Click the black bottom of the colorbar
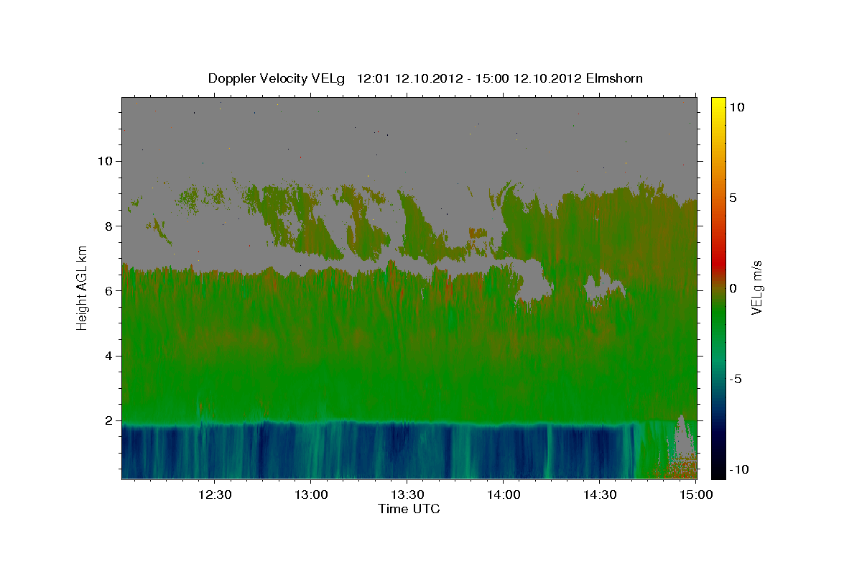This screenshot has height=575, width=862. click(718, 471)
